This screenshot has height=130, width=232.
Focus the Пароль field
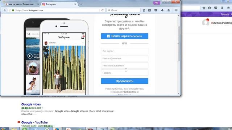(x=125, y=73)
